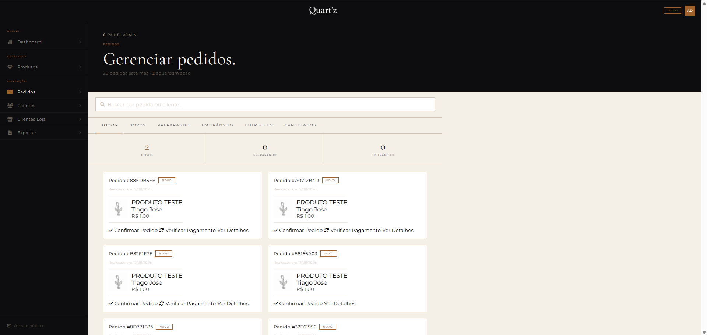Image resolution: width=707 pixels, height=335 pixels.
Task: Click refresh icon on order #A0712B4D
Action: click(327, 230)
